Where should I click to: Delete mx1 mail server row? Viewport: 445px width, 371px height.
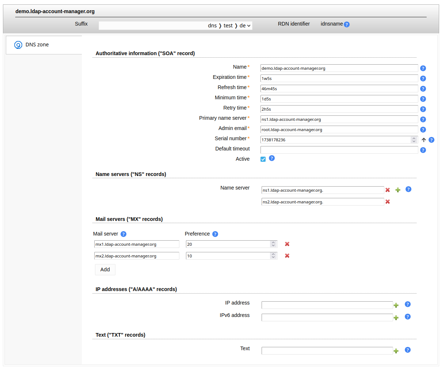287,244
